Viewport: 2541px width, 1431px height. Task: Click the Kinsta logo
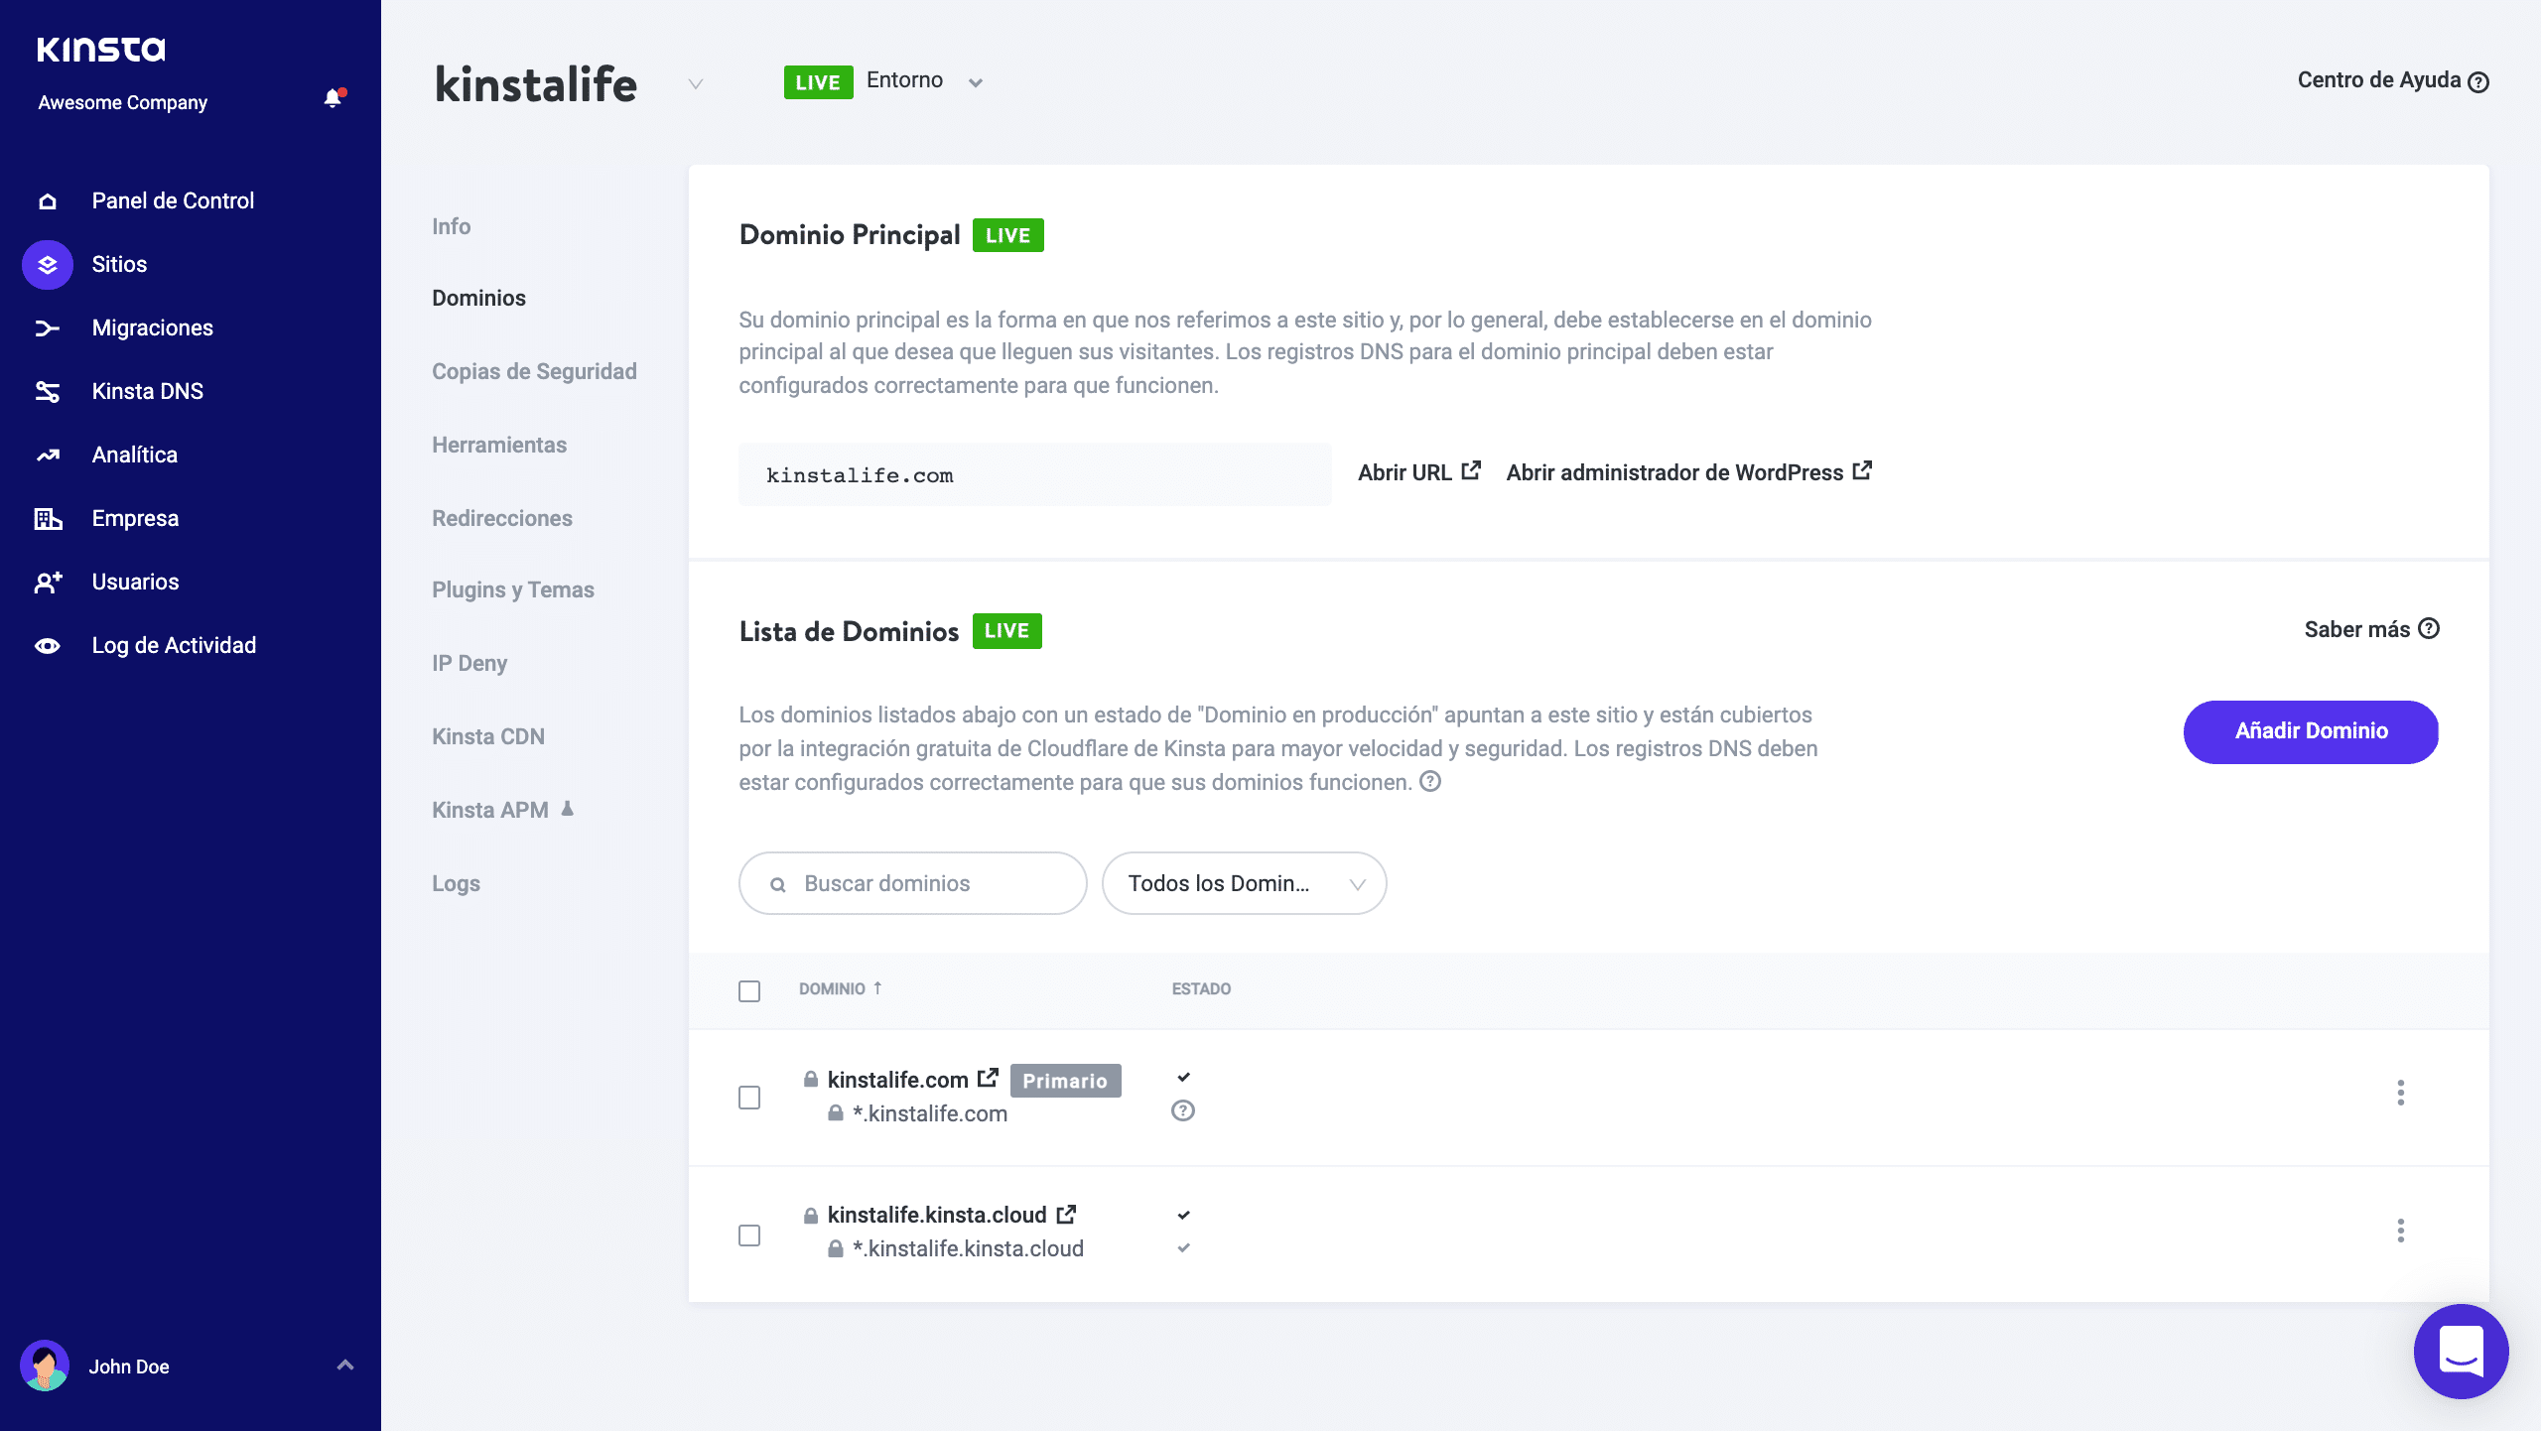pyautogui.click(x=101, y=49)
